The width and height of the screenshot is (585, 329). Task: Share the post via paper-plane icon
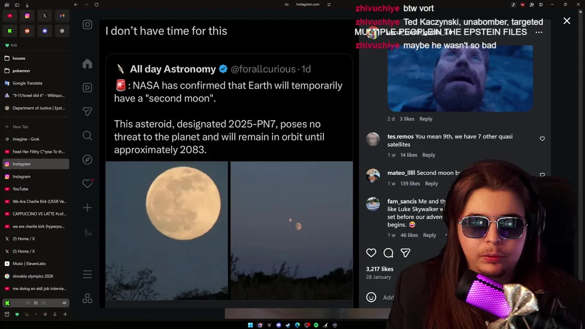(405, 253)
